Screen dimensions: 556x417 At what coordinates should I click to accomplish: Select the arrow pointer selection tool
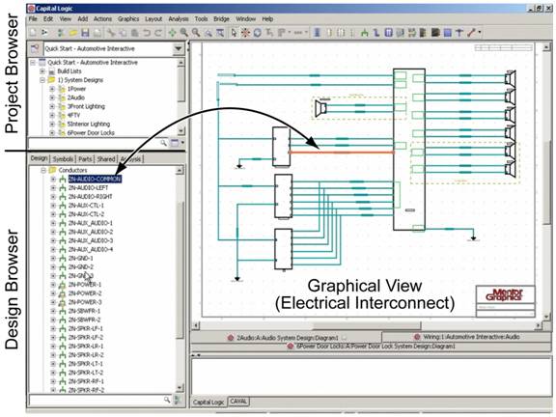point(234,33)
